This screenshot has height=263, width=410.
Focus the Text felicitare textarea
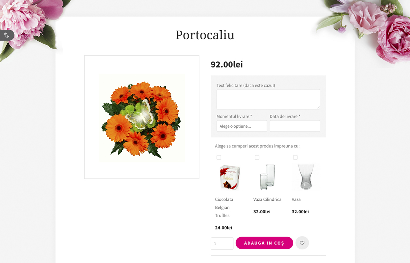pyautogui.click(x=268, y=99)
